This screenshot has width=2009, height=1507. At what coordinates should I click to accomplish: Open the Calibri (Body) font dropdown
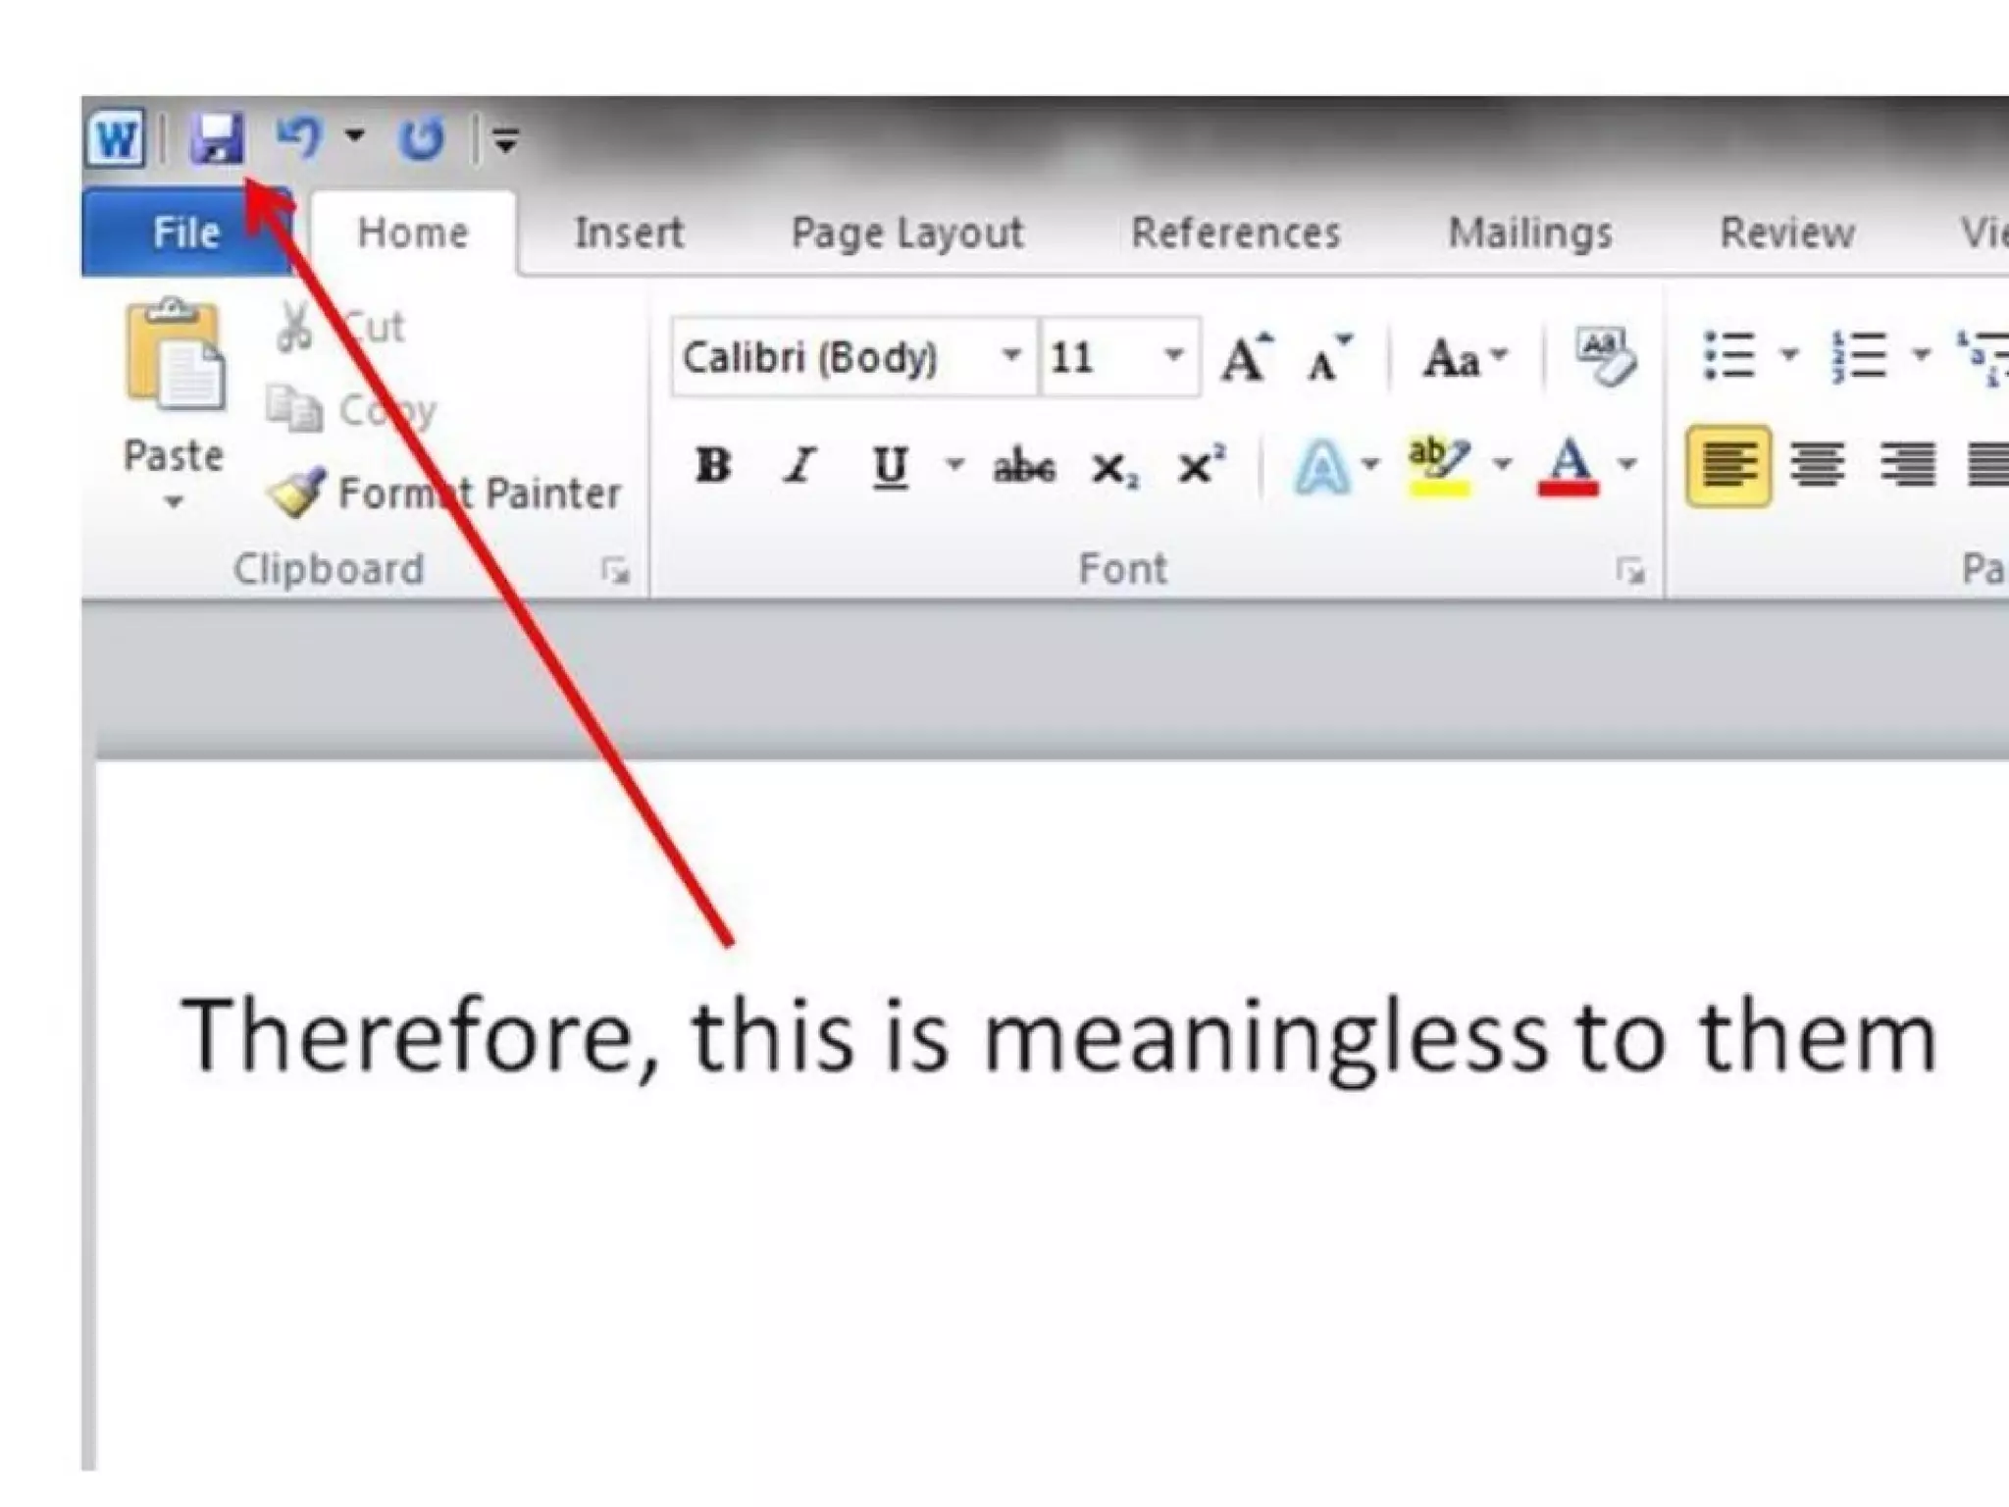click(1010, 356)
